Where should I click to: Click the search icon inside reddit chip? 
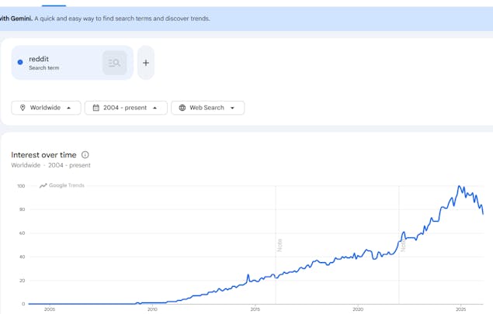[114, 63]
